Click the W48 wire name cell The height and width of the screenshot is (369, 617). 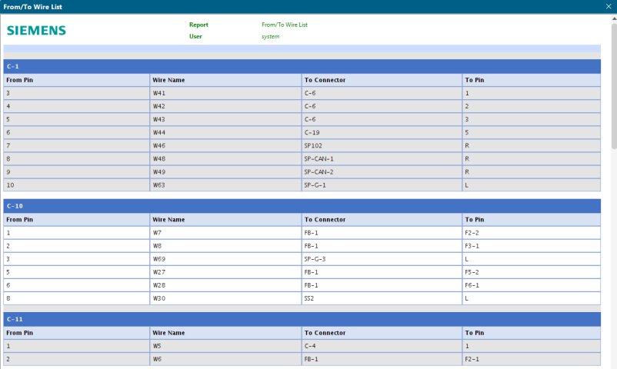click(225, 159)
